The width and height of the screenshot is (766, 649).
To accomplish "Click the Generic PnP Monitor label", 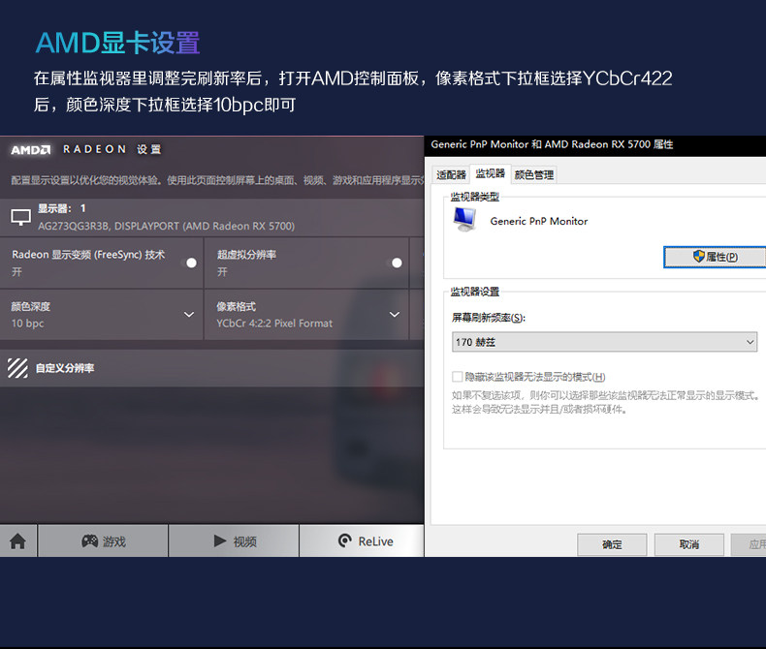I will click(x=539, y=221).
